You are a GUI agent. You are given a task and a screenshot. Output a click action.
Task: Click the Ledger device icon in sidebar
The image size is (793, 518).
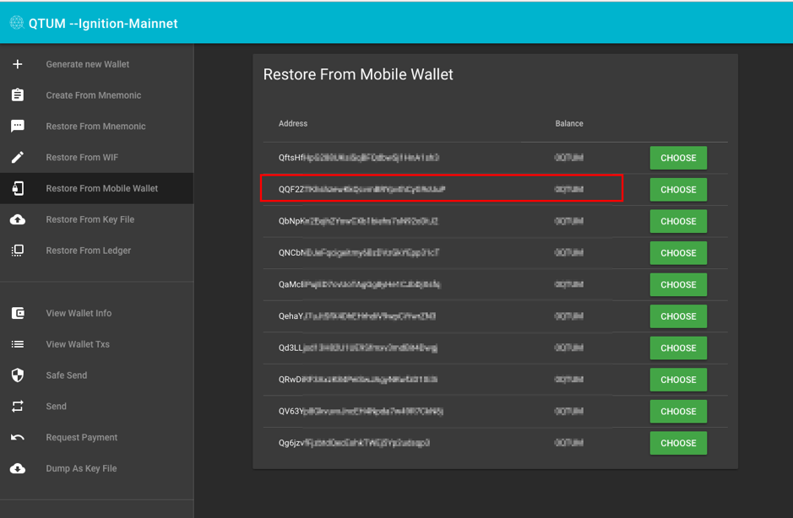(18, 251)
